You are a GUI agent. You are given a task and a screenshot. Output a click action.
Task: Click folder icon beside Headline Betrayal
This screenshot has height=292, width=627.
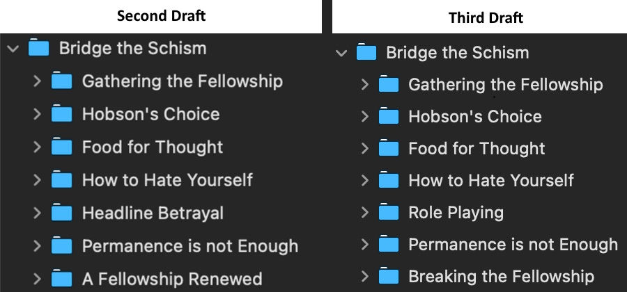[62, 213]
